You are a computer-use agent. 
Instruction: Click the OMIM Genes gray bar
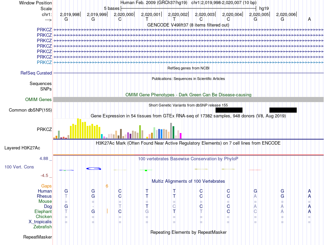[189, 100]
